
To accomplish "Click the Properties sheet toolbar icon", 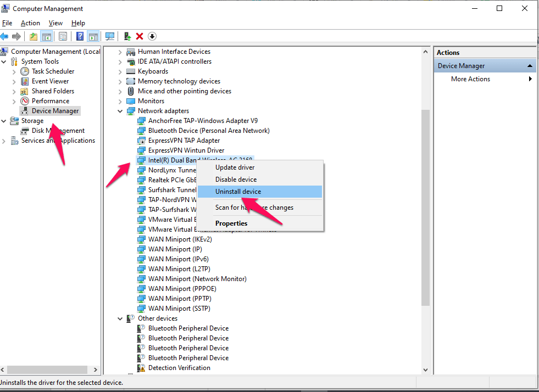I will coord(63,36).
